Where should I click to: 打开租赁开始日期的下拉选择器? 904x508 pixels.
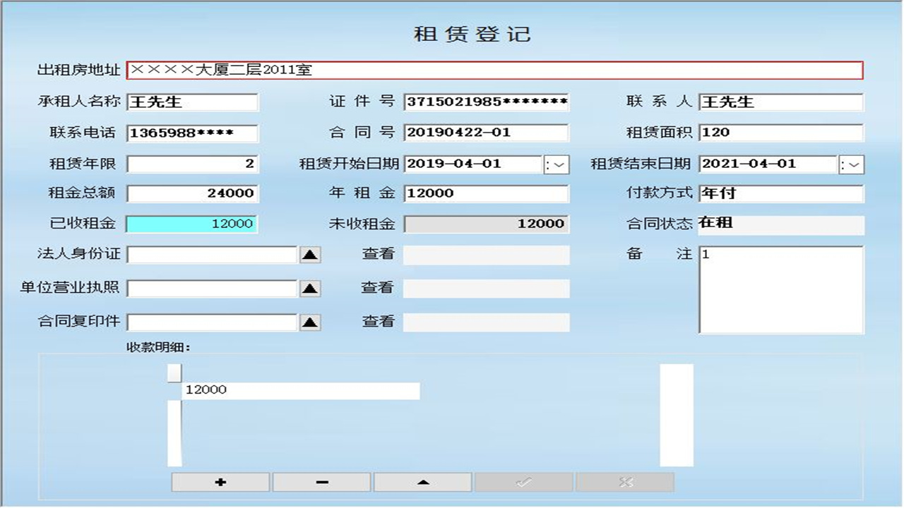coord(557,164)
